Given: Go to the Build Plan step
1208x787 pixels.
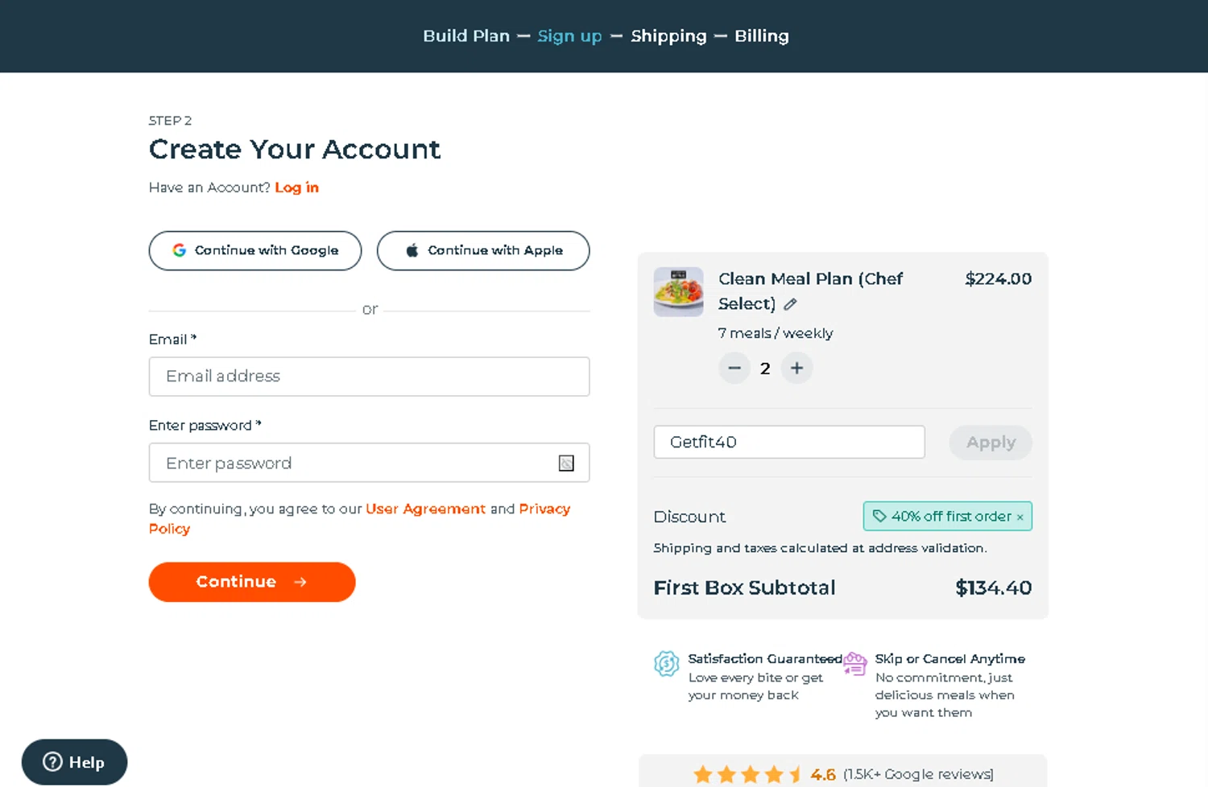Looking at the screenshot, I should (x=466, y=36).
